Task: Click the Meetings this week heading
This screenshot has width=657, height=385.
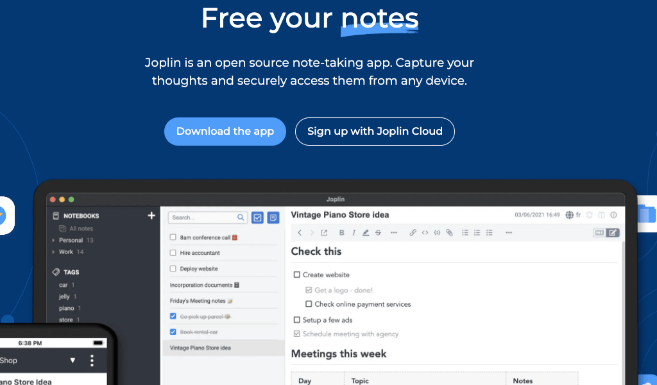Action: pos(339,354)
